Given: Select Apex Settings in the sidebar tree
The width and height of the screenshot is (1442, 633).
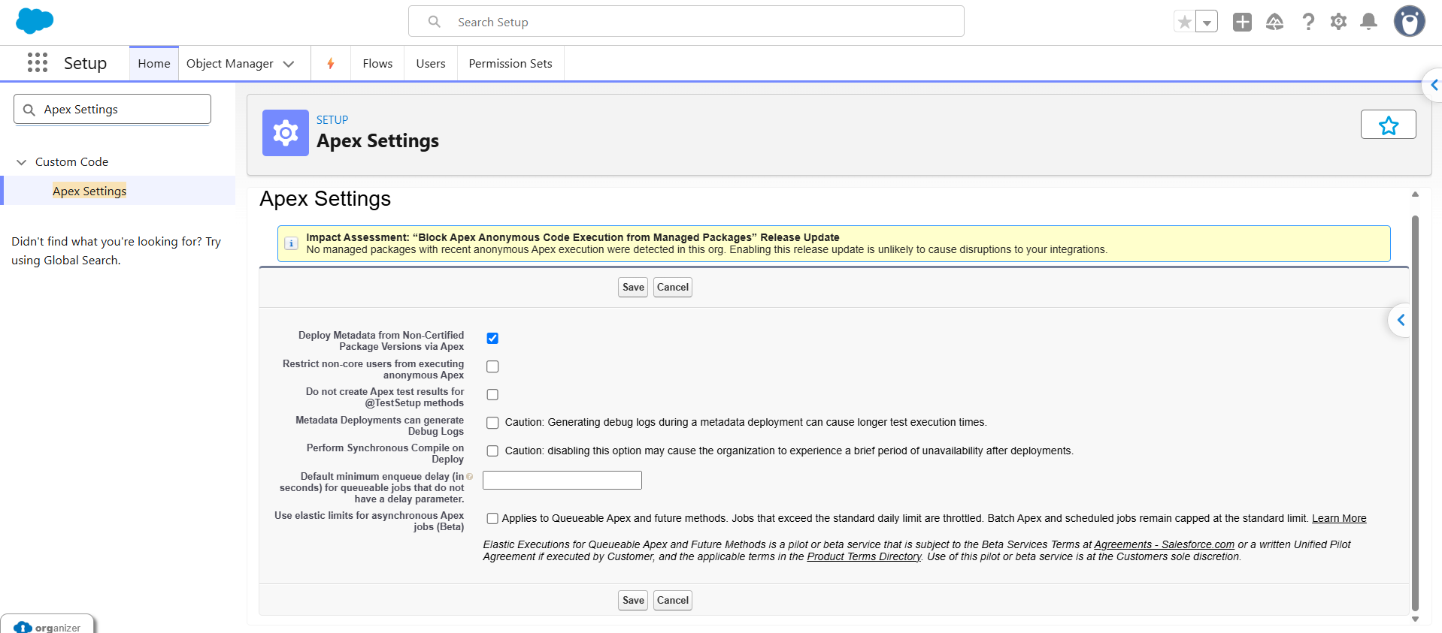Looking at the screenshot, I should click(89, 191).
